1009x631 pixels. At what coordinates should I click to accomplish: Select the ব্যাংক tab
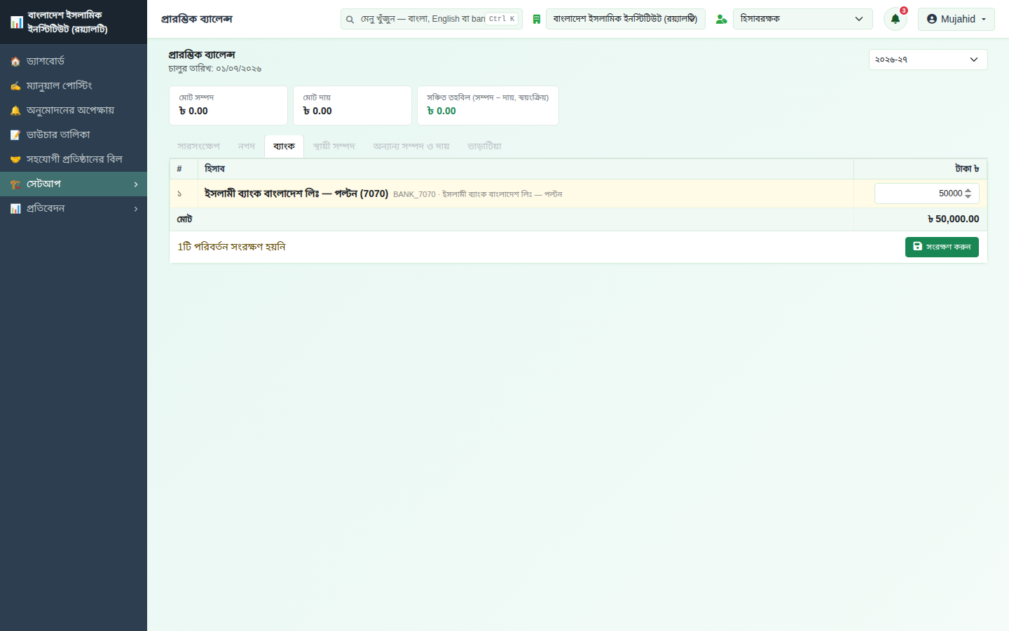[284, 147]
